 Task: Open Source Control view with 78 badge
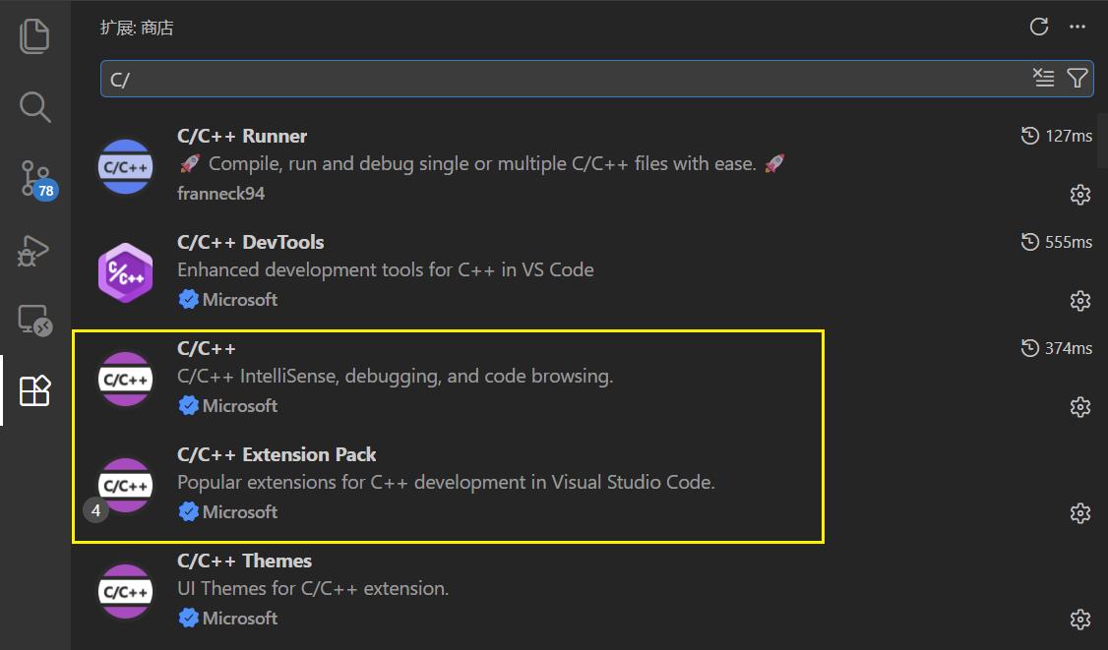pyautogui.click(x=36, y=179)
